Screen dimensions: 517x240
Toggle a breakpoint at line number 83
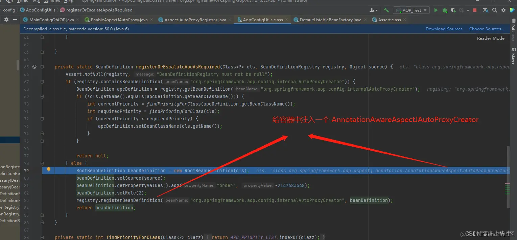(26, 200)
